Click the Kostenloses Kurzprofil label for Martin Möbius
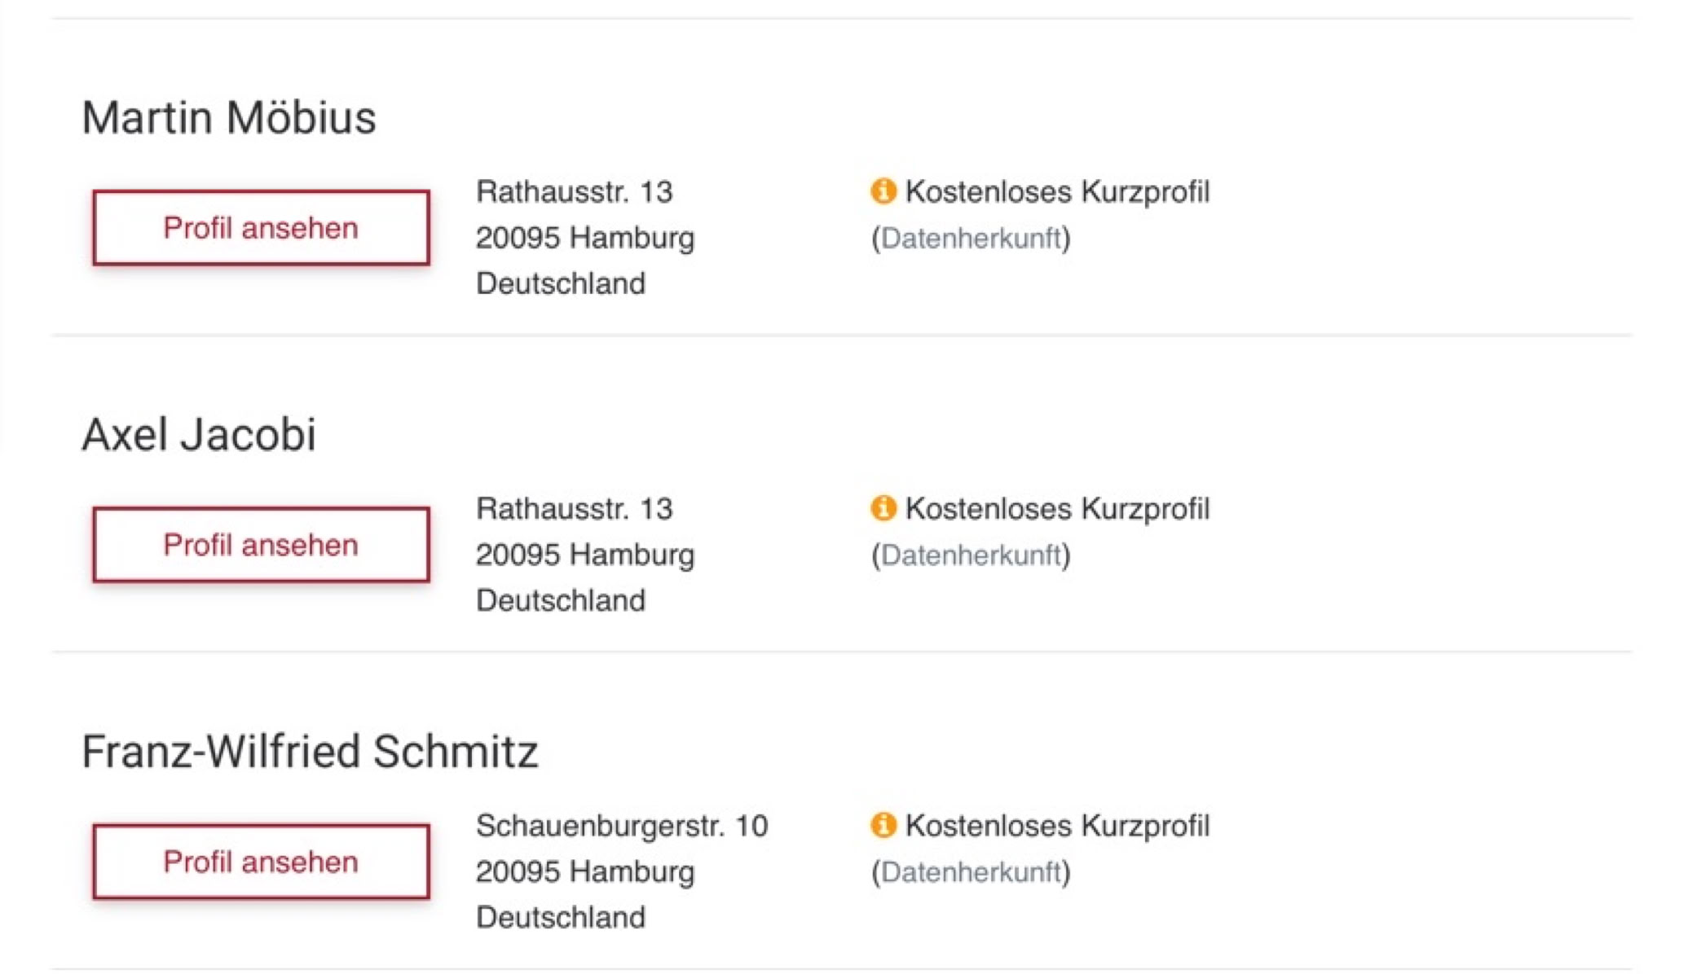1692x974 pixels. [1057, 192]
